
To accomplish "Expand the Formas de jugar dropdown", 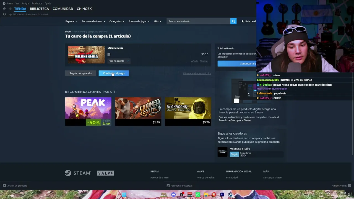I will pyautogui.click(x=139, y=21).
